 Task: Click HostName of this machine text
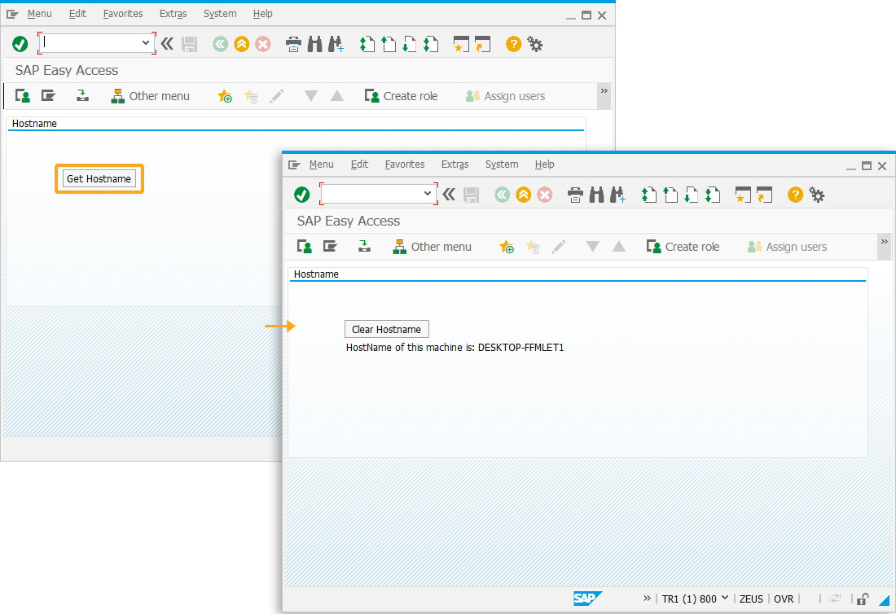pos(455,347)
